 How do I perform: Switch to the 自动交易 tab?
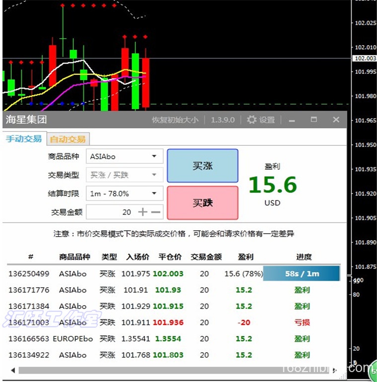point(68,139)
